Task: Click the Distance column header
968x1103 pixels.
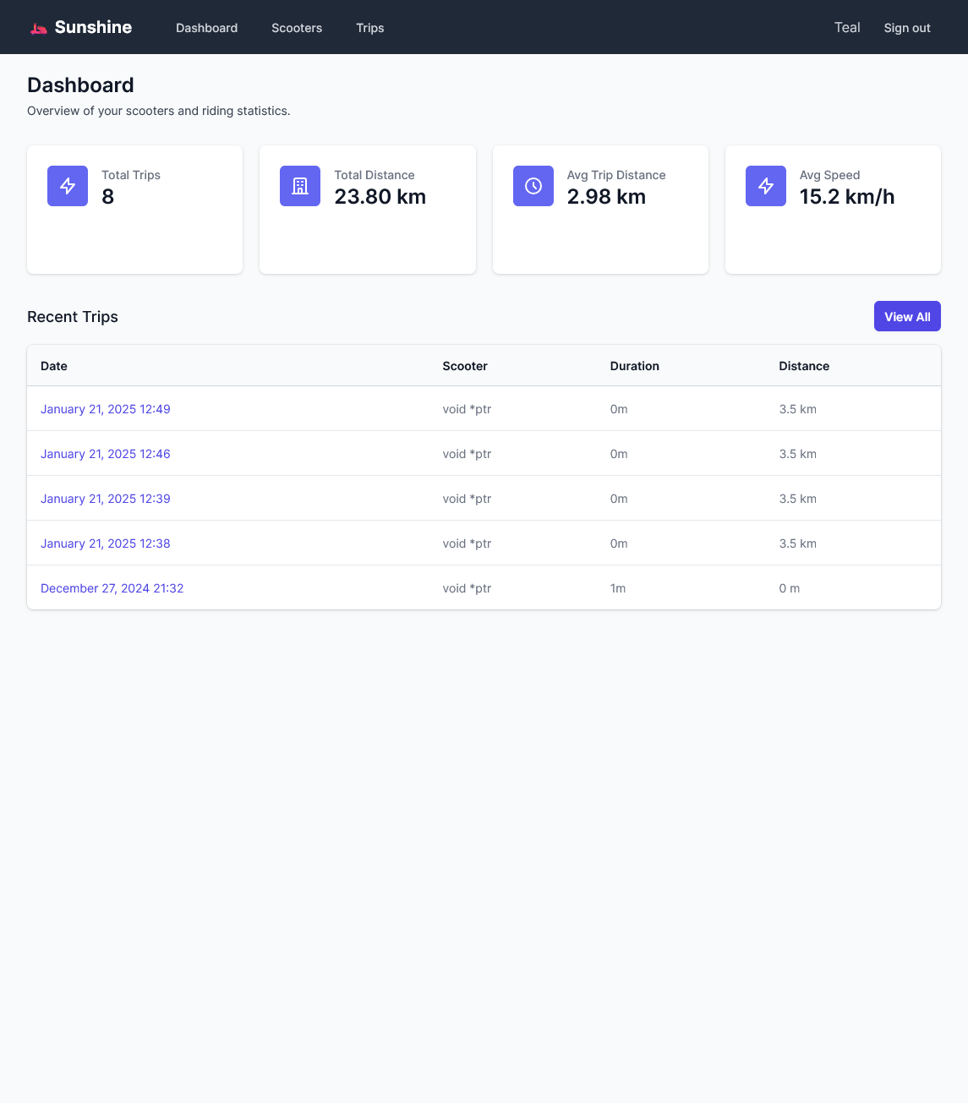Action: click(804, 366)
